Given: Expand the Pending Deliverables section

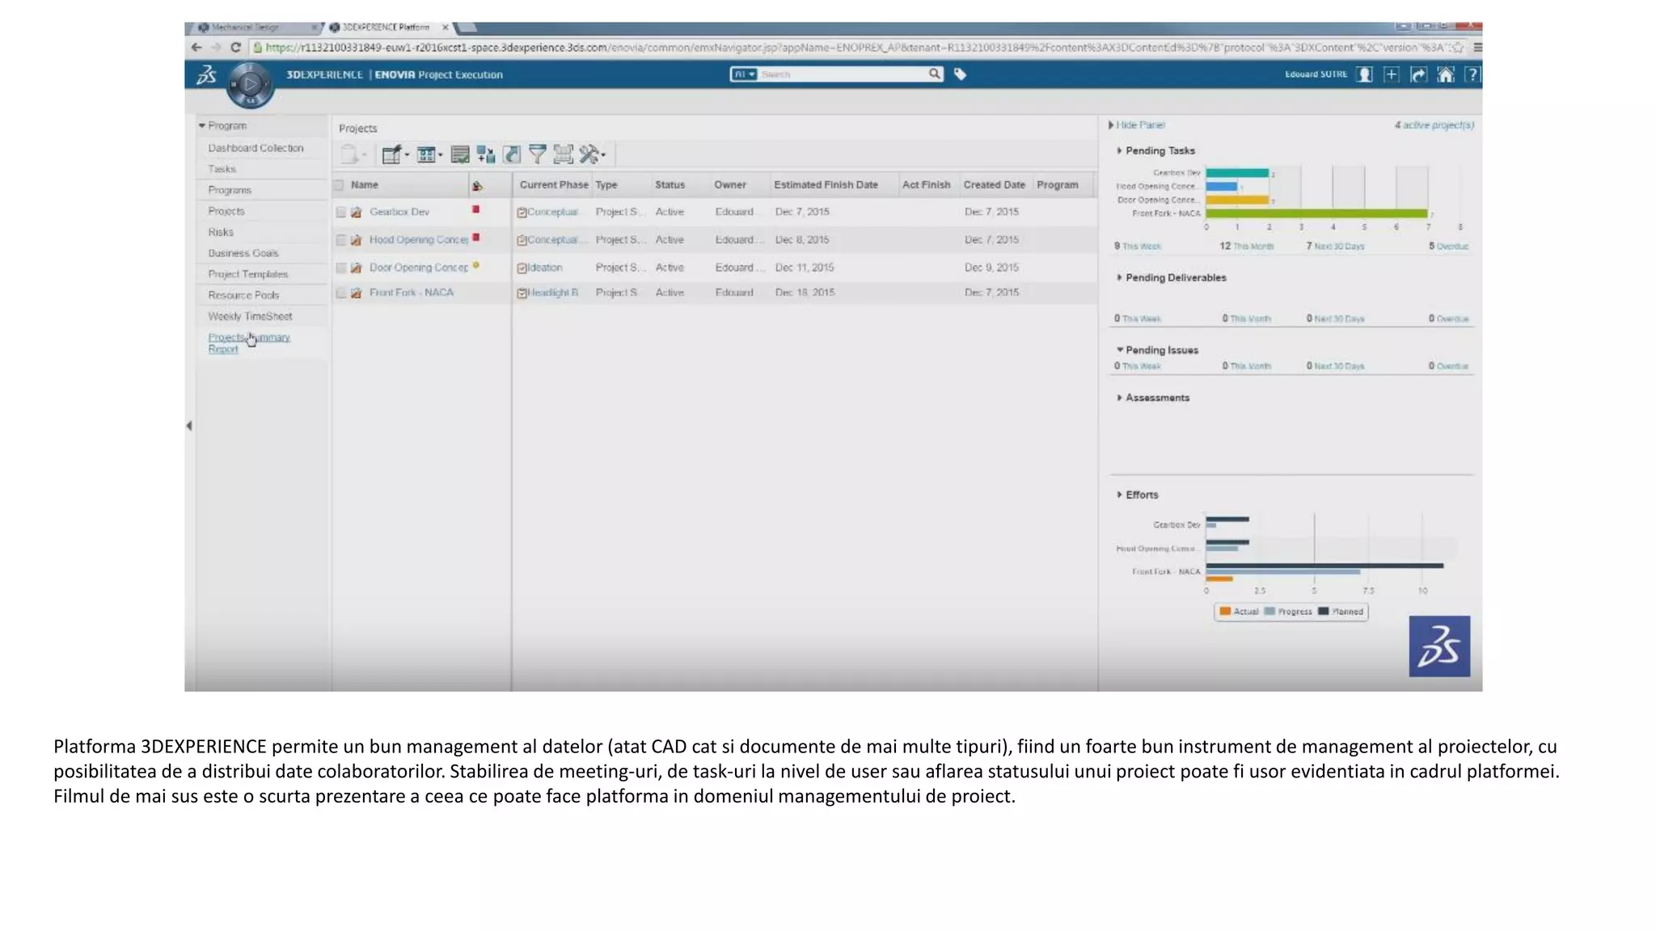Looking at the screenshot, I should pyautogui.click(x=1119, y=277).
